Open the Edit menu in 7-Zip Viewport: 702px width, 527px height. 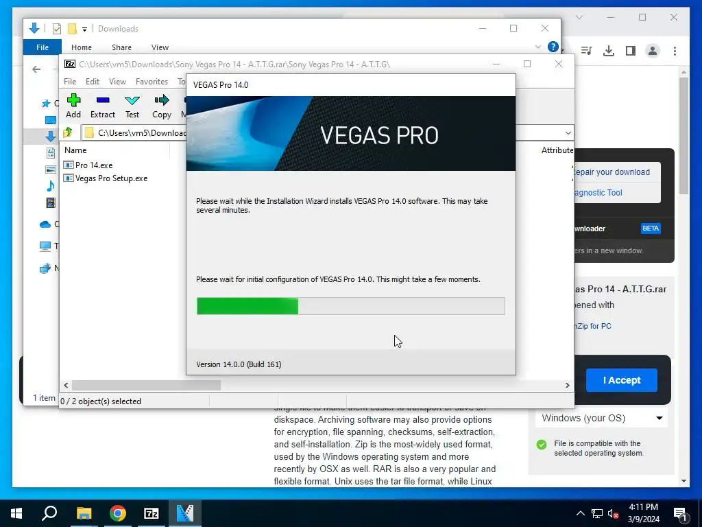coord(93,82)
